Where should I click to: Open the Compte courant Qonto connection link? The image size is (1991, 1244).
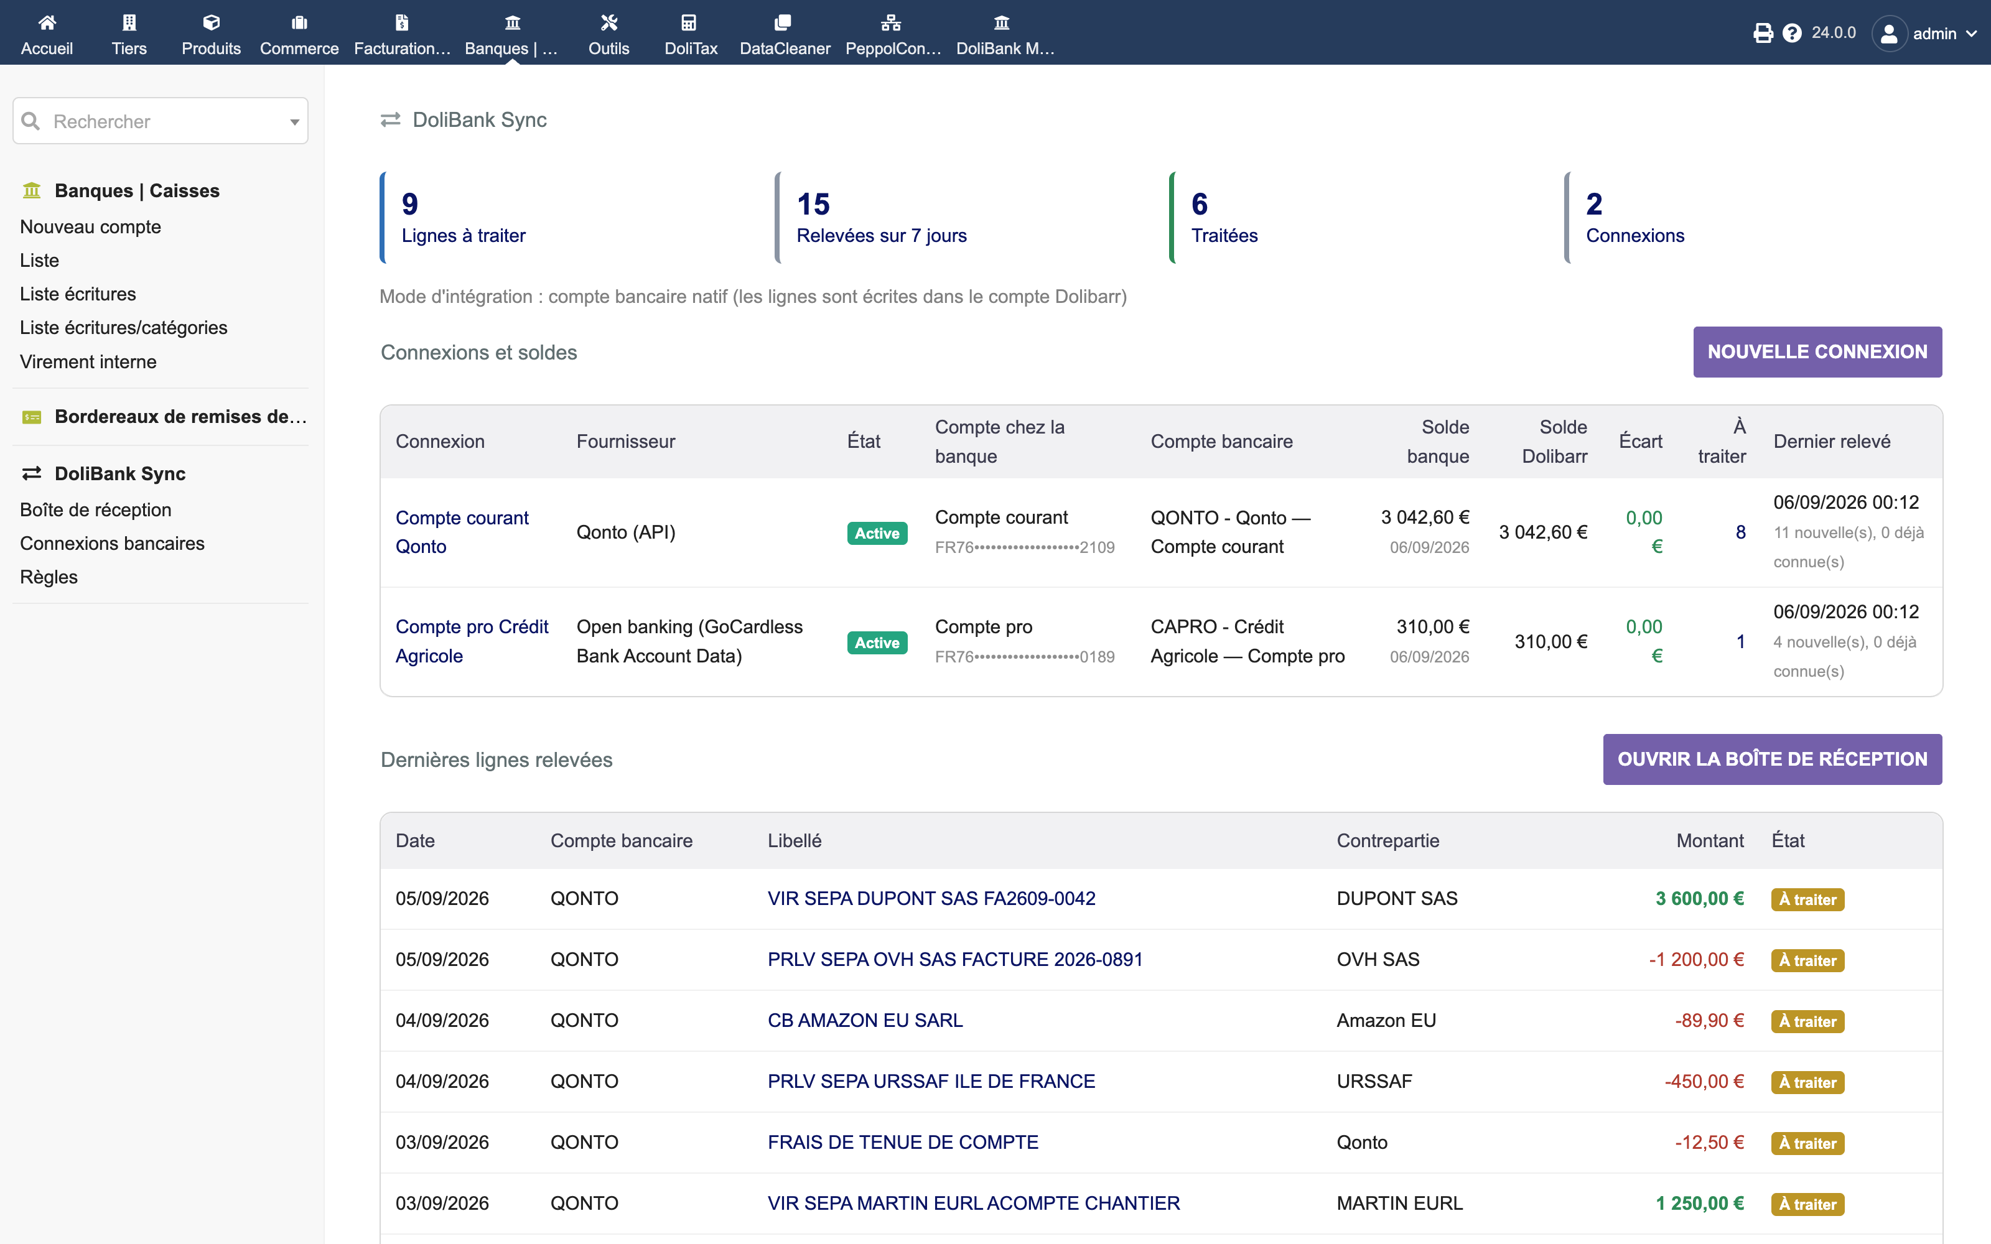tap(462, 532)
